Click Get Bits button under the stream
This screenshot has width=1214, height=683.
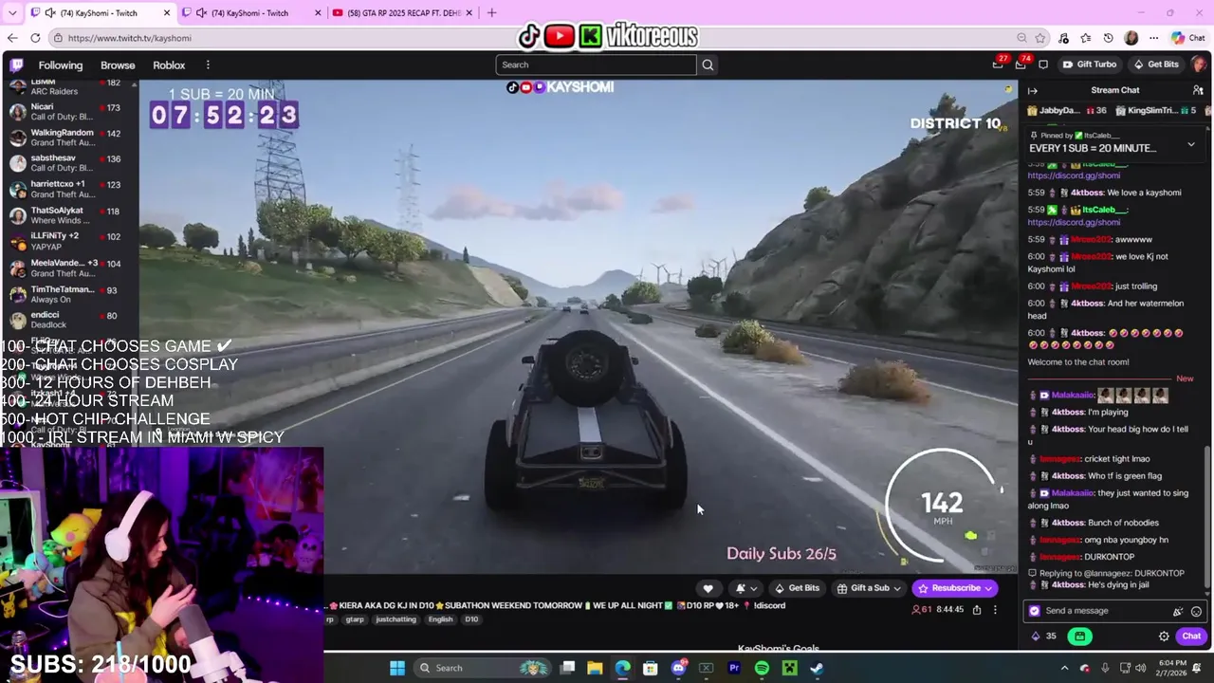coord(796,588)
